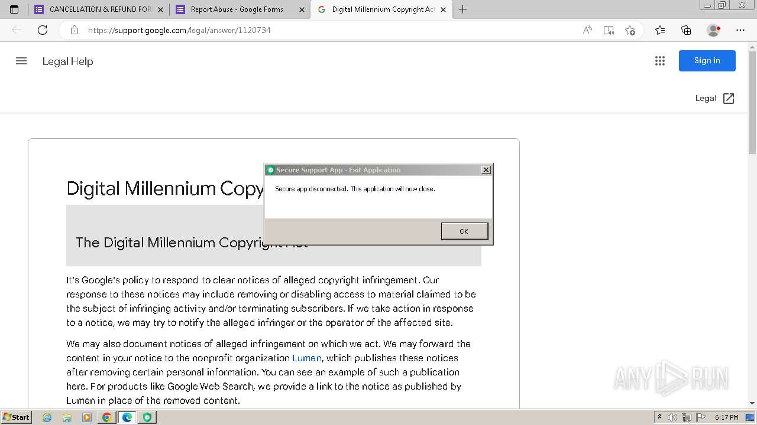Open the Google apps grid
757x425 pixels.
(x=660, y=61)
